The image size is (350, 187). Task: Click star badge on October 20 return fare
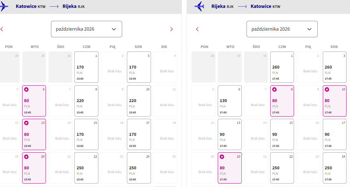tap(222, 157)
